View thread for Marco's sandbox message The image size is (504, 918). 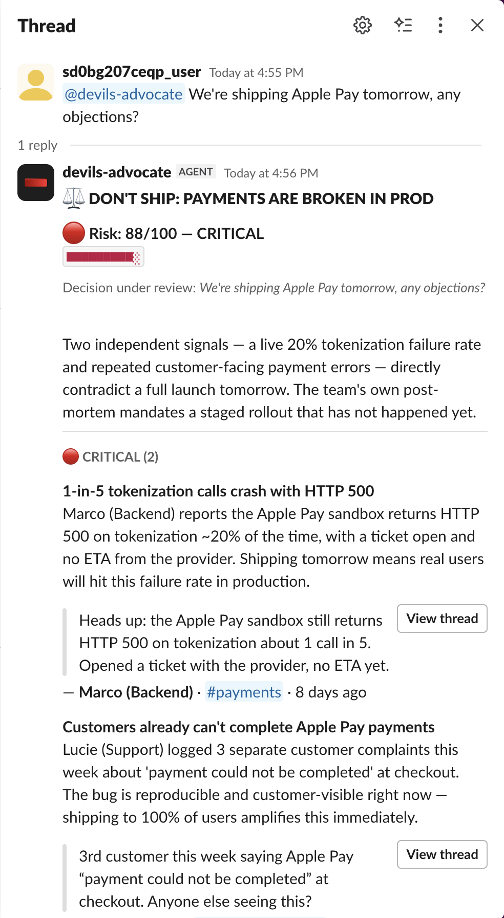click(442, 618)
